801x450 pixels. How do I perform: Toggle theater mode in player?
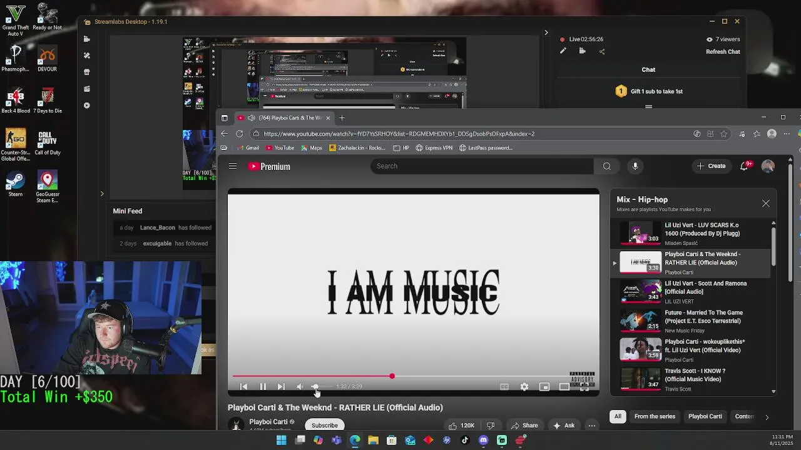tap(564, 387)
